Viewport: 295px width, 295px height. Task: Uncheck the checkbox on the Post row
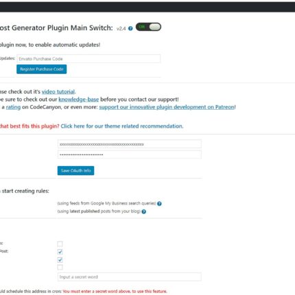(60, 252)
